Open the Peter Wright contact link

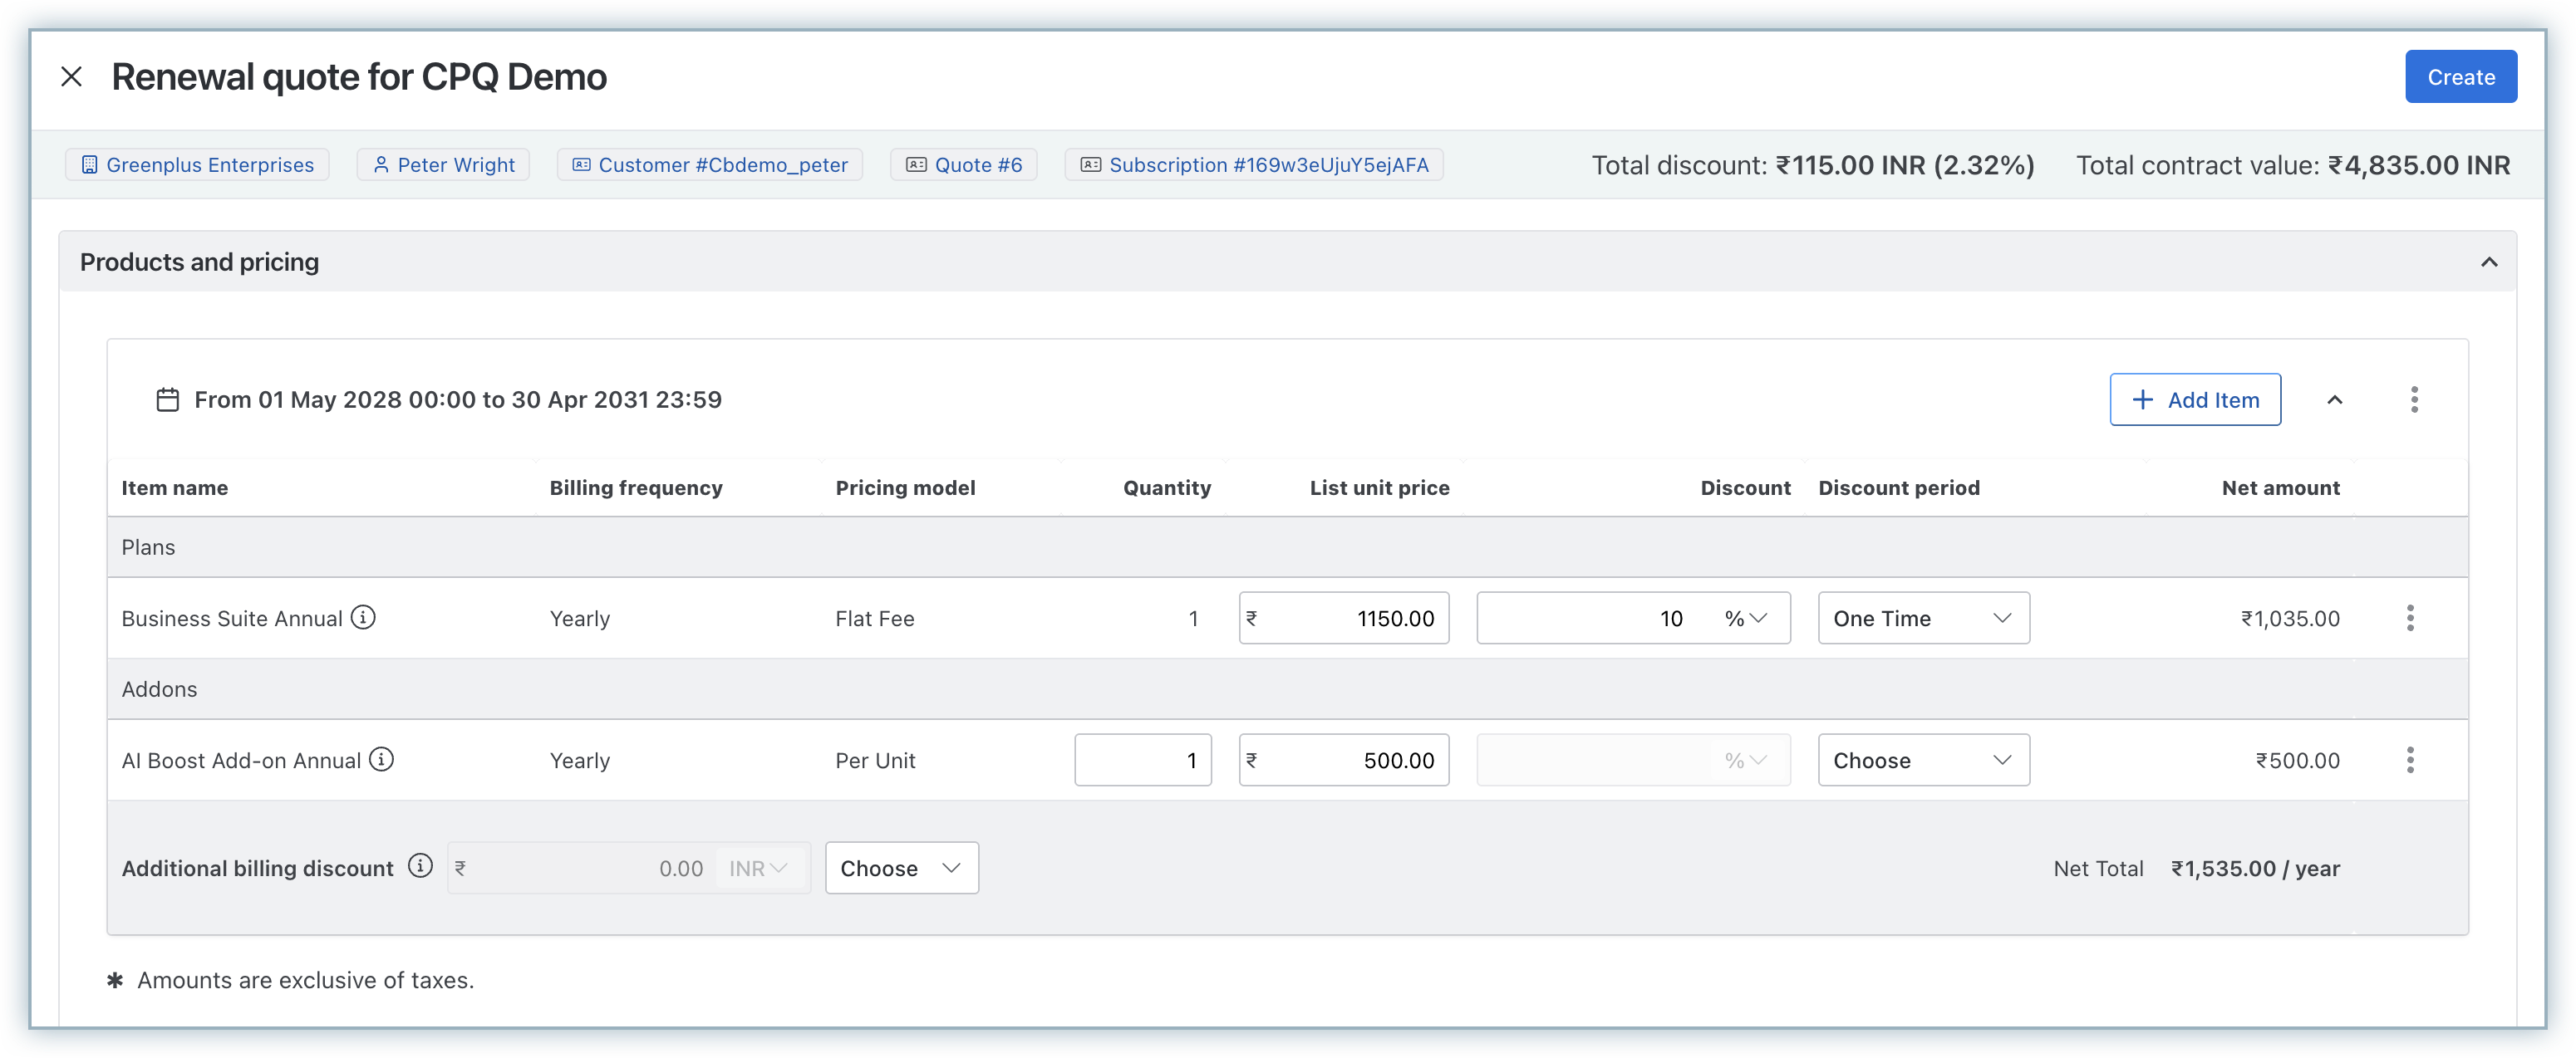(444, 164)
